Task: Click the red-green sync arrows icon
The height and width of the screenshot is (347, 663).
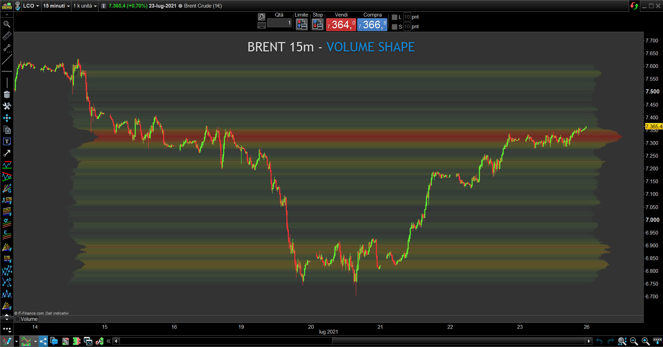Action: point(634,6)
